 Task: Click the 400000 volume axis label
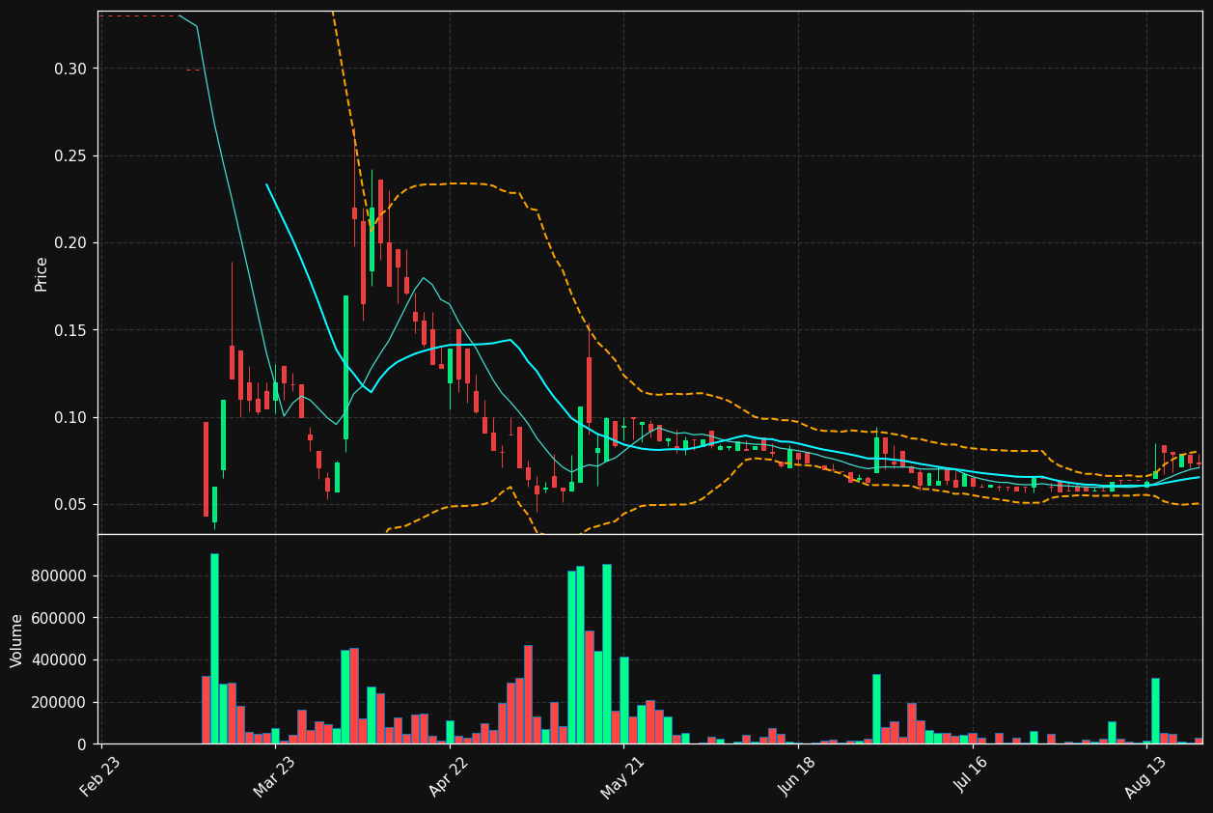coord(60,660)
